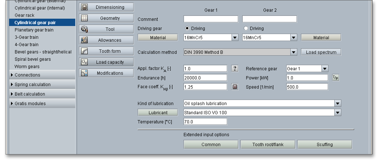Open the face coefficient calculator icon
The image size is (378, 160).
click(235, 87)
